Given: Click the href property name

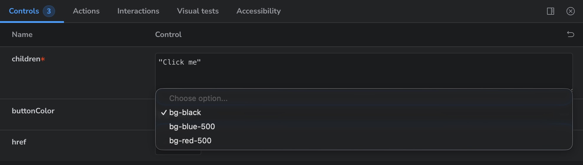Looking at the screenshot, I should 19,142.
